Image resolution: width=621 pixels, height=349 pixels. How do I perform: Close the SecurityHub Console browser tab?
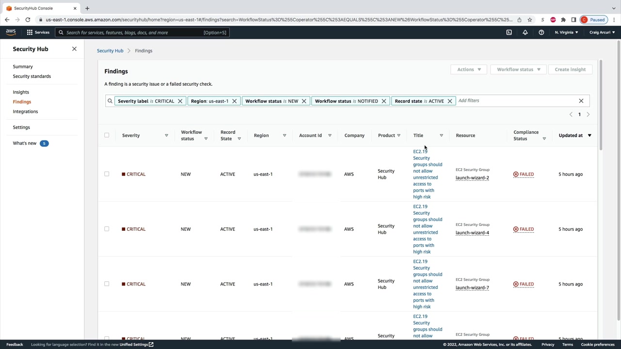[75, 8]
